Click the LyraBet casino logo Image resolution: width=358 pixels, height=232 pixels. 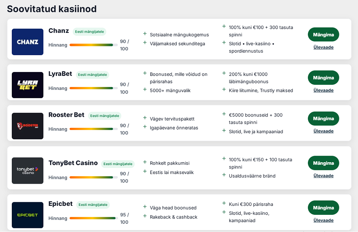pyautogui.click(x=28, y=85)
